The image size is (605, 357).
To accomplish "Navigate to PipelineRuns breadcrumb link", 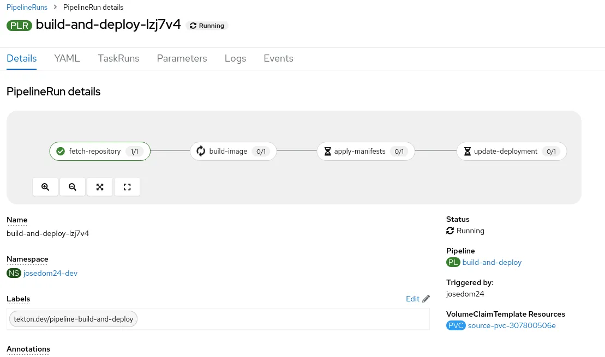I will pos(27,8).
